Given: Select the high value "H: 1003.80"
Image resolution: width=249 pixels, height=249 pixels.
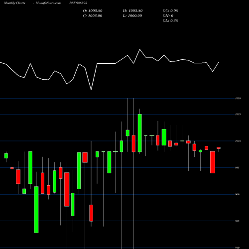Looking at the screenshot, I should click(x=132, y=11).
